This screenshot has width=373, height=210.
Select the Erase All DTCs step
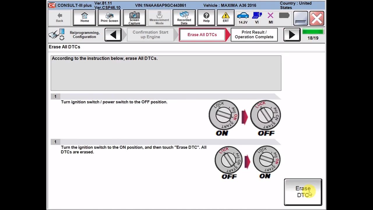point(202,35)
